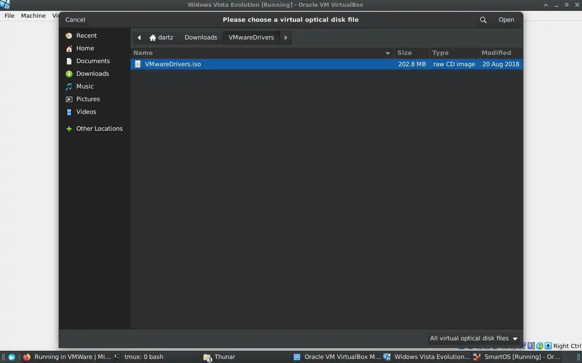Viewport: 582px width, 363px height.
Task: Navigate to Downloads path button
Action: (x=201, y=37)
